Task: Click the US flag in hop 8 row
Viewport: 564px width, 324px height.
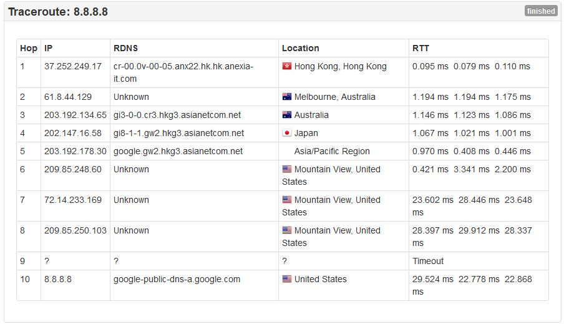Action: point(287,230)
